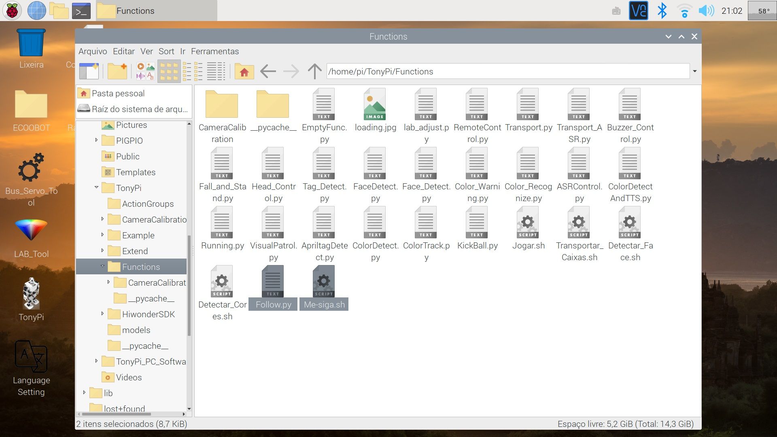
Task: Select Raíz do sistema de arquivos
Action: [x=134, y=109]
